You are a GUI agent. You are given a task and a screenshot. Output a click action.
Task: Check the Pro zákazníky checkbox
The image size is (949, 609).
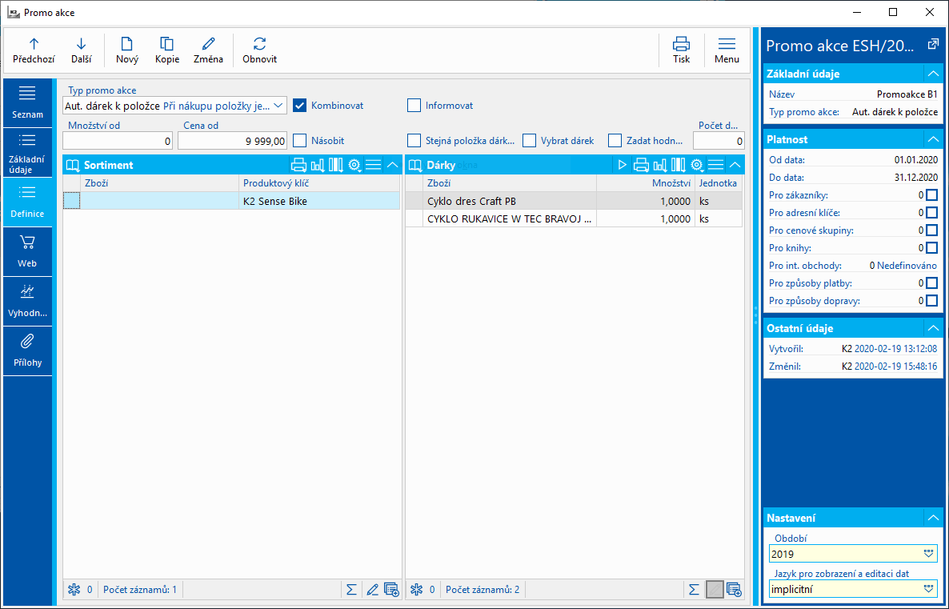pos(932,195)
